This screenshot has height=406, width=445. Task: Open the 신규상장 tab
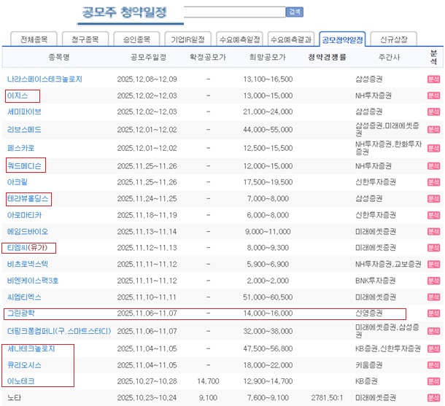tap(394, 39)
